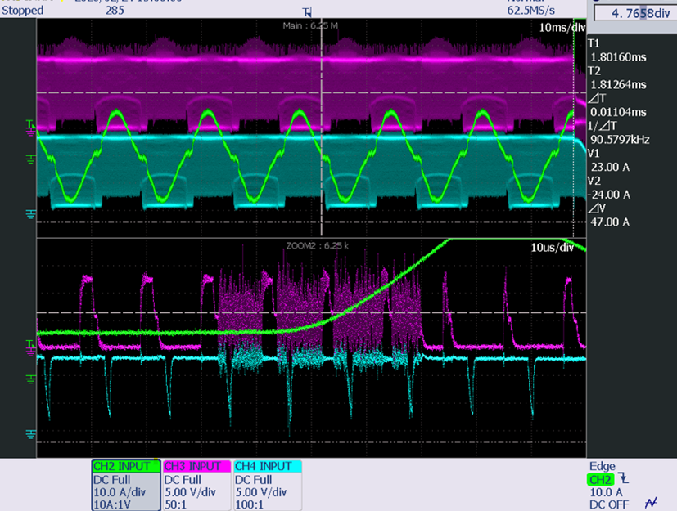Viewport: 677px width, 511px height.
Task: Click the upper dashed horizontal cursor in zoom window
Action: 311,312
